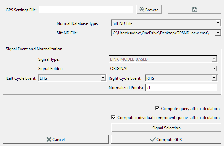Open the Sift ND File path dropdown arrow

[x=218, y=33]
